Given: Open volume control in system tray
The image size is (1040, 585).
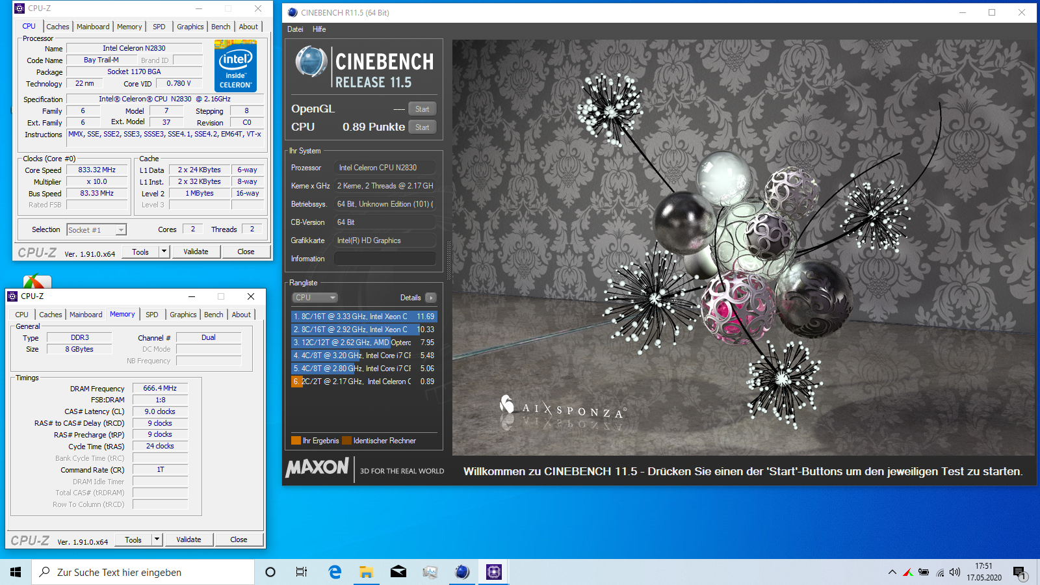Looking at the screenshot, I should pyautogui.click(x=955, y=572).
